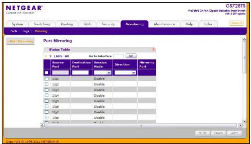Tick the checkbox for port 1/g7
Image resolution: width=251 pixels, height=144 pixels.
(x=47, y=112)
